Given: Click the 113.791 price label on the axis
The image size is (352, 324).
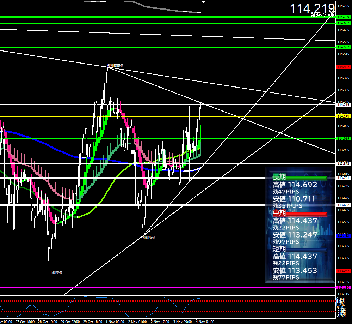Looking at the screenshot, I should point(343,178).
